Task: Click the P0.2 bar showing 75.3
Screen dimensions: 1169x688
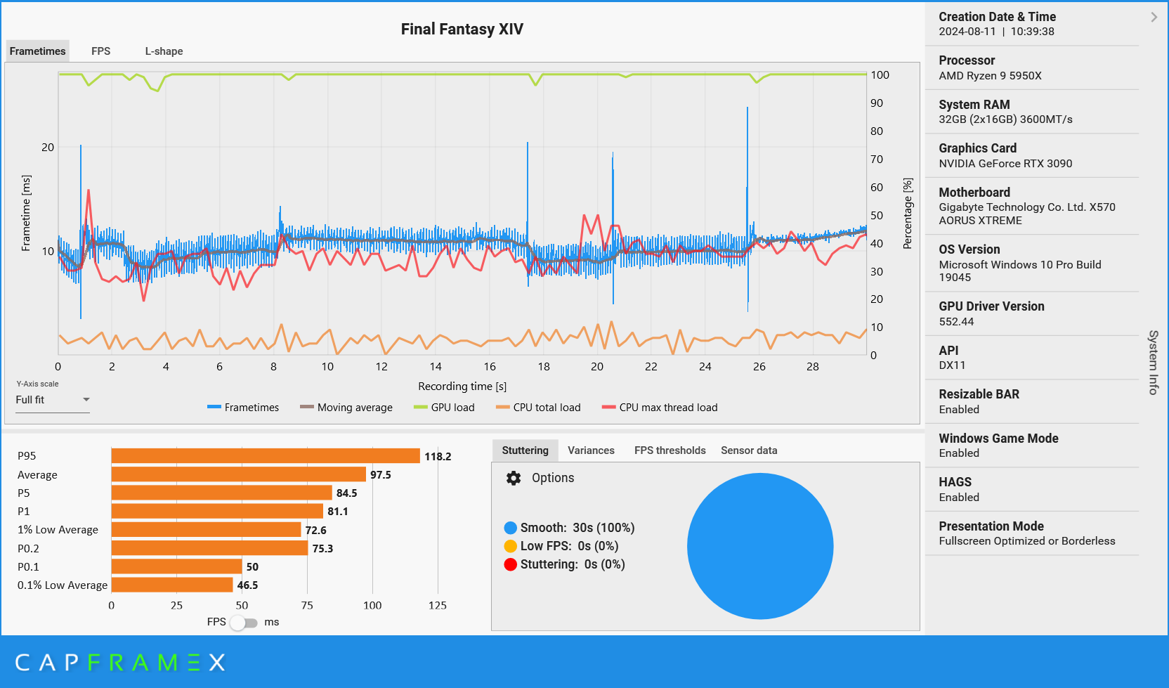Action: tap(210, 548)
